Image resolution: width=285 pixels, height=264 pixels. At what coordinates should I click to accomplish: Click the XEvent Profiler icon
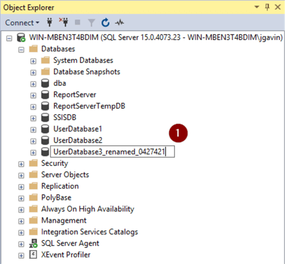[33, 254]
